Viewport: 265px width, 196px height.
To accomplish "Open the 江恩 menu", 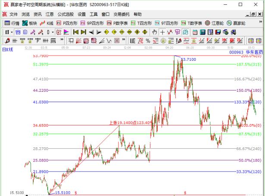I will click(x=49, y=14).
